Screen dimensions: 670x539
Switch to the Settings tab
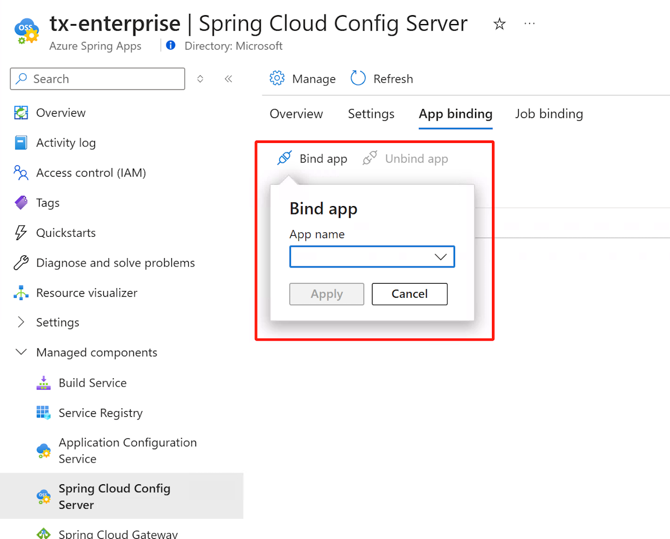point(371,114)
